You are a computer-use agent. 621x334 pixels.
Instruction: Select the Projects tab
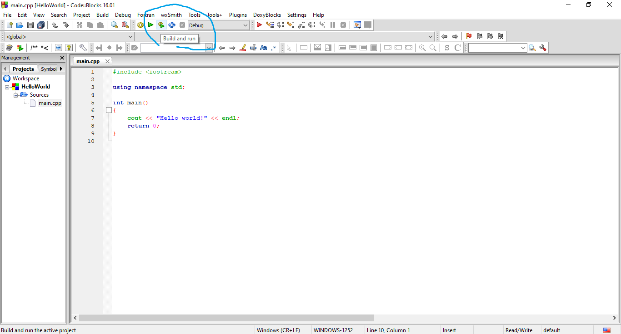(23, 69)
